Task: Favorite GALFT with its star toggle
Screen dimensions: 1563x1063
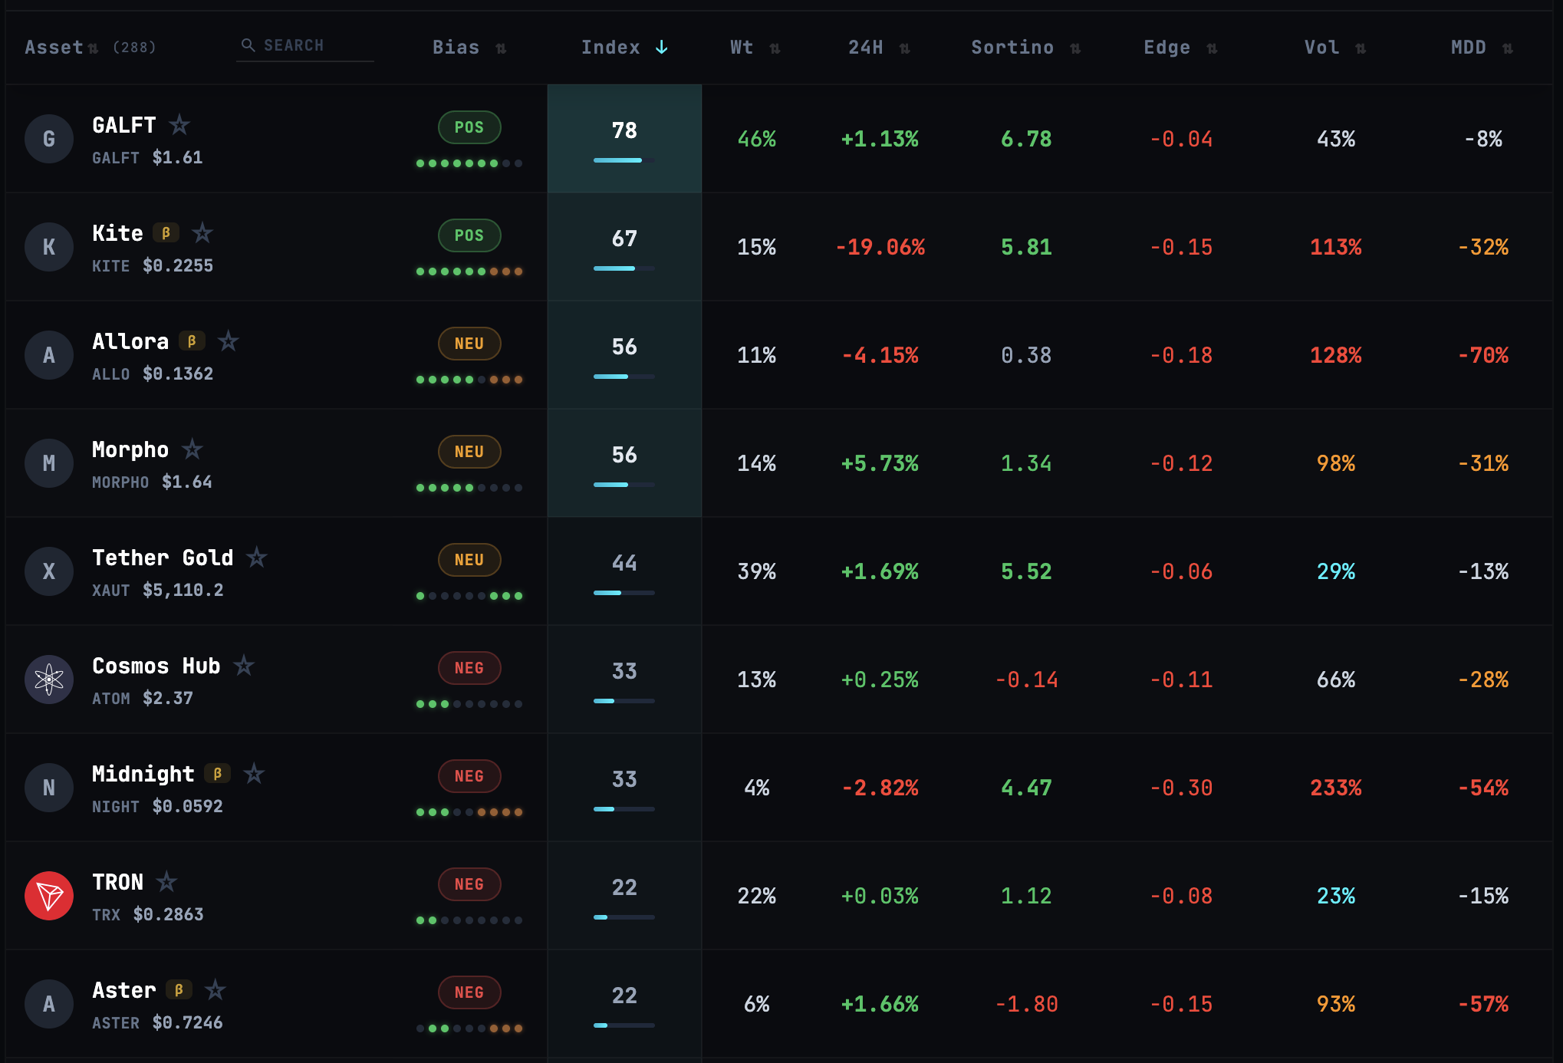Action: pyautogui.click(x=179, y=124)
